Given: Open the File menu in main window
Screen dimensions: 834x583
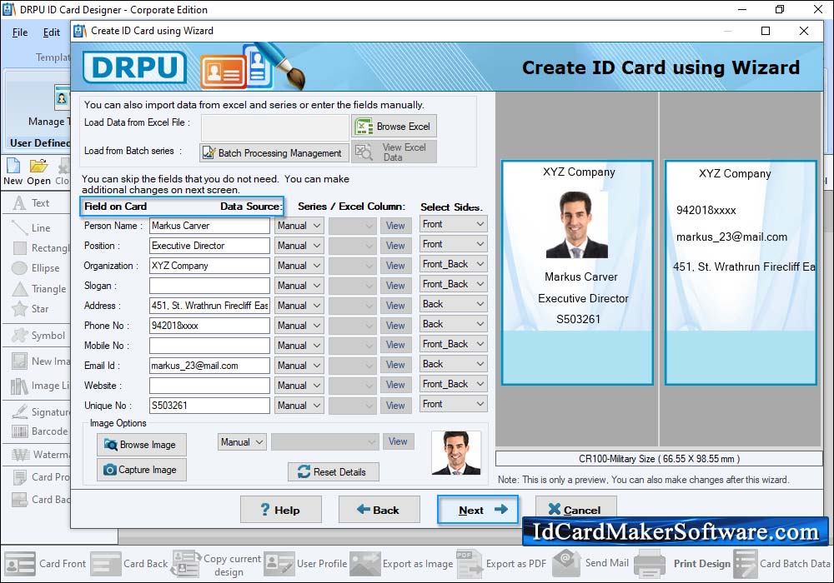Looking at the screenshot, I should (20, 32).
